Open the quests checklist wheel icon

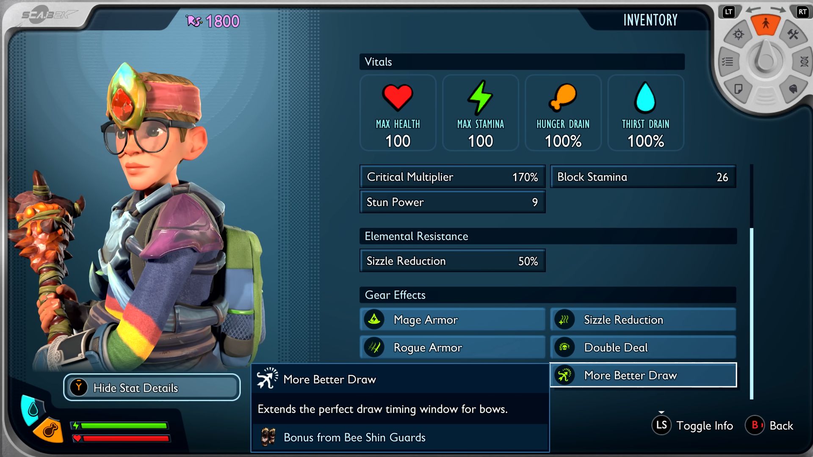click(x=727, y=62)
